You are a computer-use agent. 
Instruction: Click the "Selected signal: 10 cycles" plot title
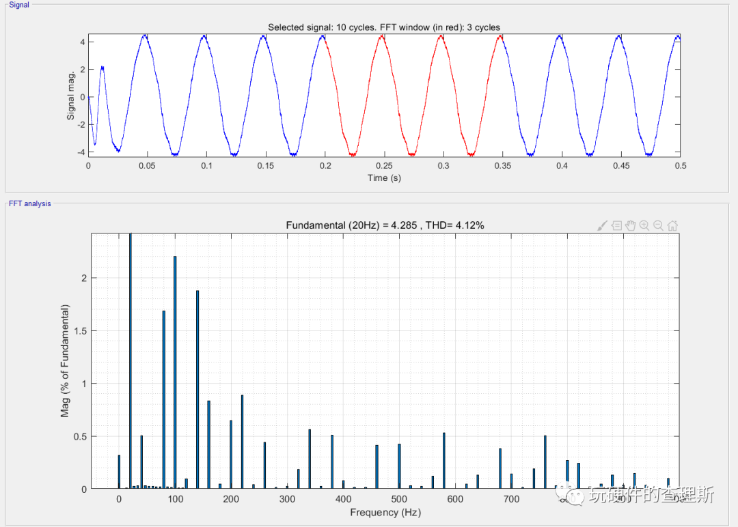[x=384, y=27]
